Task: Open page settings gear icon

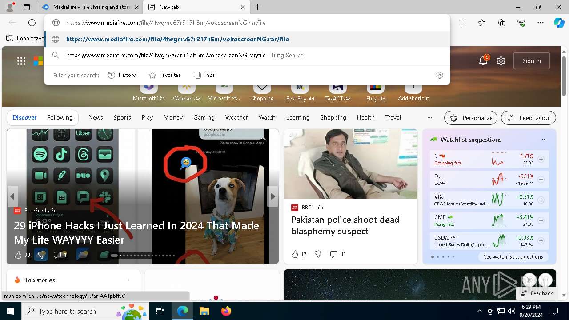Action: pos(501,61)
